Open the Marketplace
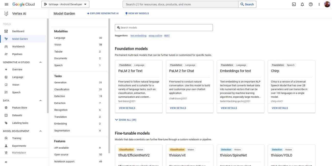 pos(19,152)
